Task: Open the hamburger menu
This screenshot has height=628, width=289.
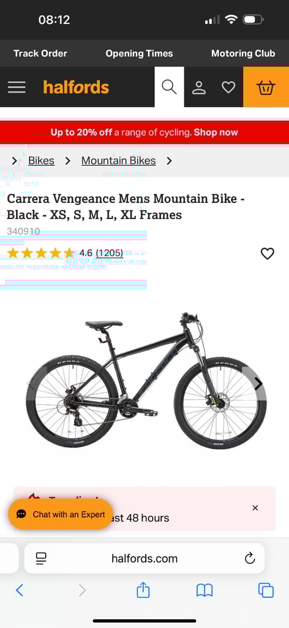Action: (17, 87)
